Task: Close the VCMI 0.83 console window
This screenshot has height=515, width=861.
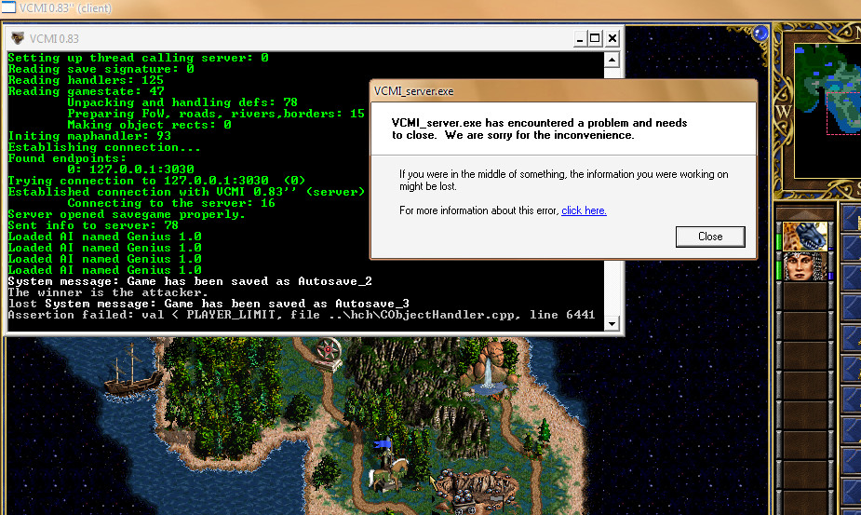Action: pos(612,38)
